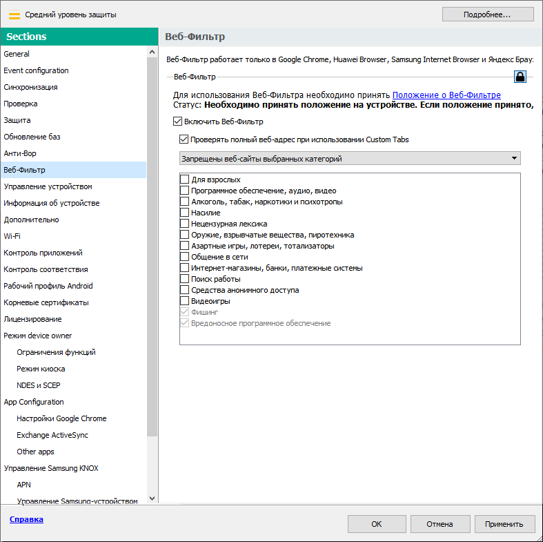Viewport: 543px width, 542px height.
Task: Open App Configuration section
Action: pyautogui.click(x=34, y=402)
